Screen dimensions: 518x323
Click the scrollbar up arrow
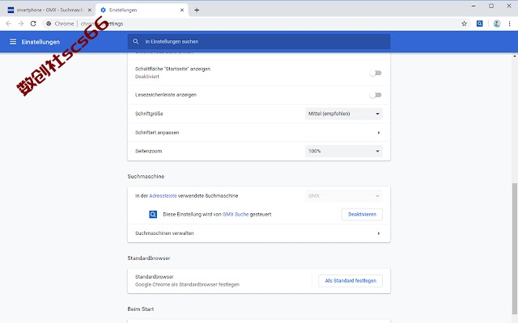pyautogui.click(x=515, y=56)
